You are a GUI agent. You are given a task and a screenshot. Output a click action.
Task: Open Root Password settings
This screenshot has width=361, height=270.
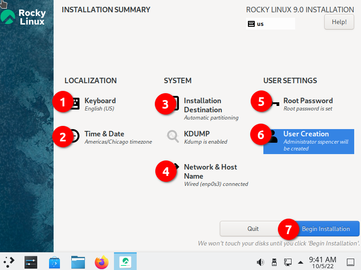pyautogui.click(x=308, y=101)
